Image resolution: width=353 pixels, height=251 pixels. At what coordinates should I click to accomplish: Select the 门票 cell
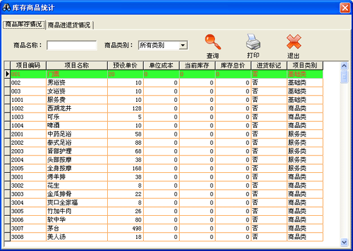[77, 74]
